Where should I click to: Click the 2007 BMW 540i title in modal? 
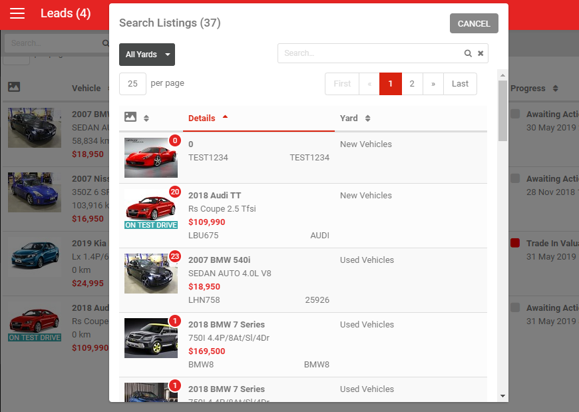[220, 260]
